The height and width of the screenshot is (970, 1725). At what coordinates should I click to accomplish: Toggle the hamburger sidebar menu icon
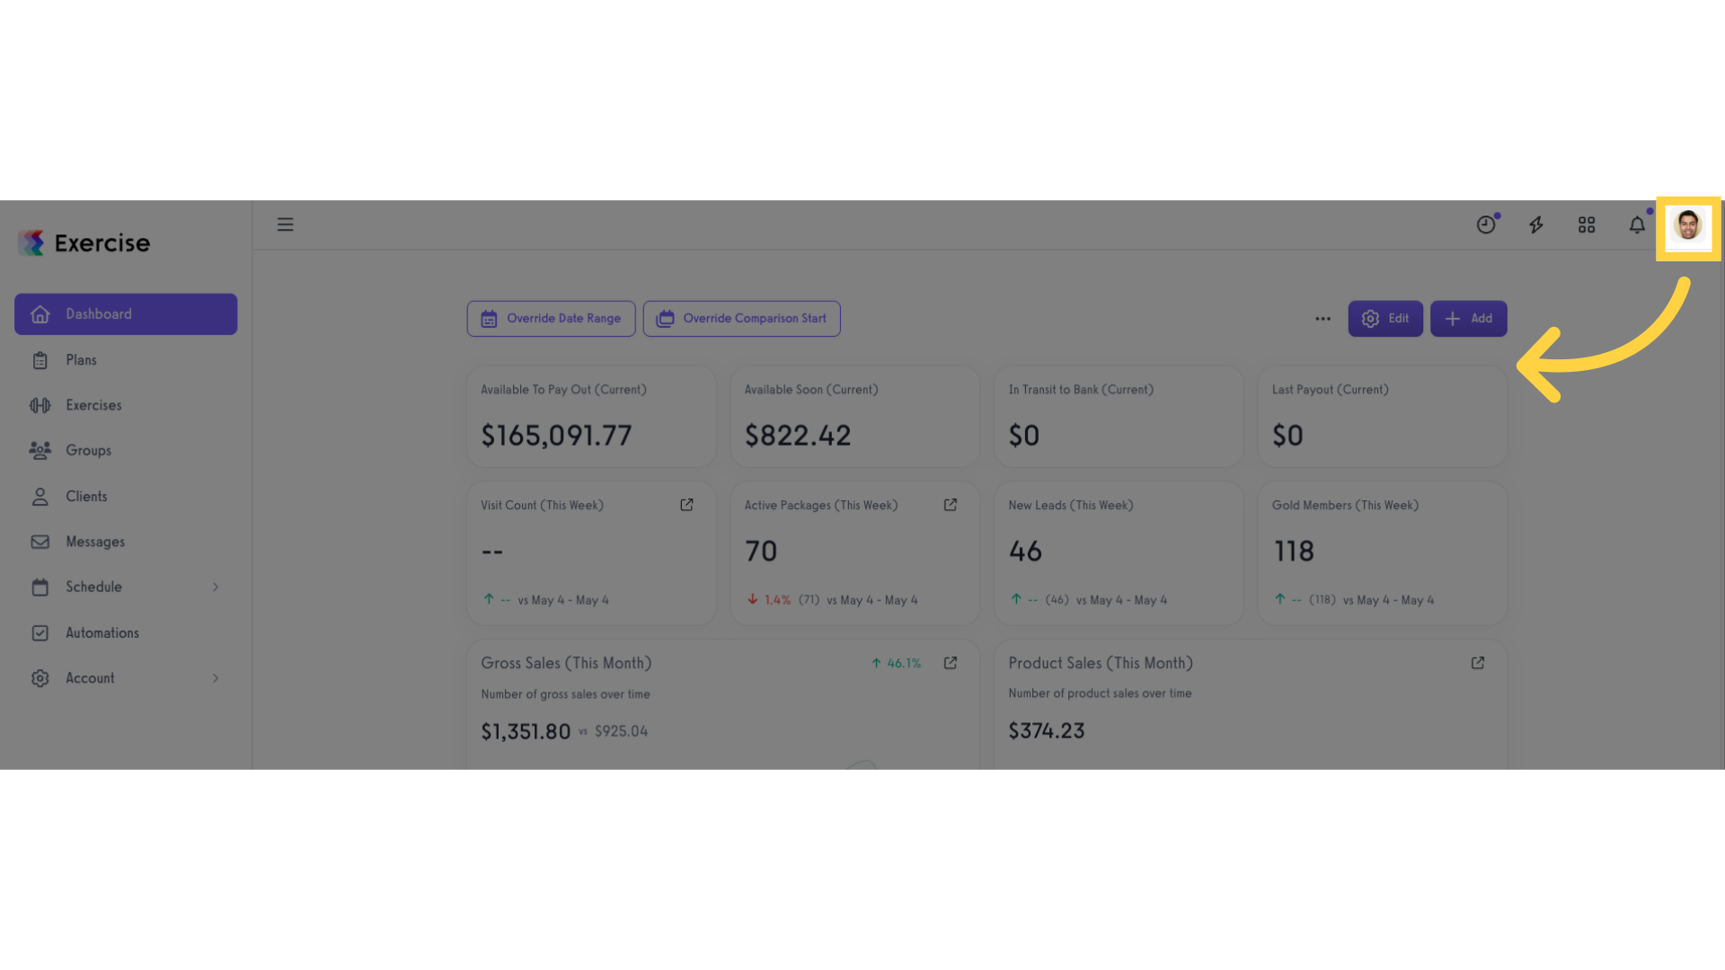(x=285, y=225)
